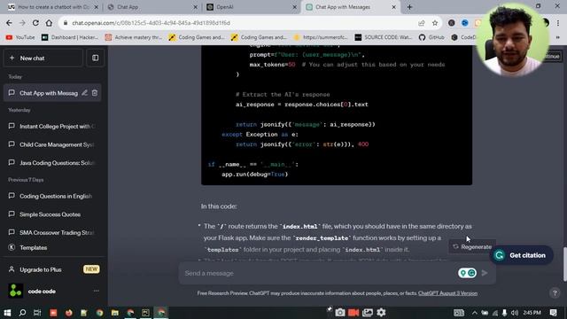This screenshot has width=567, height=319.
Task: Open the Windows Start menu
Action: click(7, 313)
